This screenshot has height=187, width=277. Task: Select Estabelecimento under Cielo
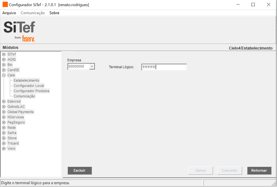[27, 81]
